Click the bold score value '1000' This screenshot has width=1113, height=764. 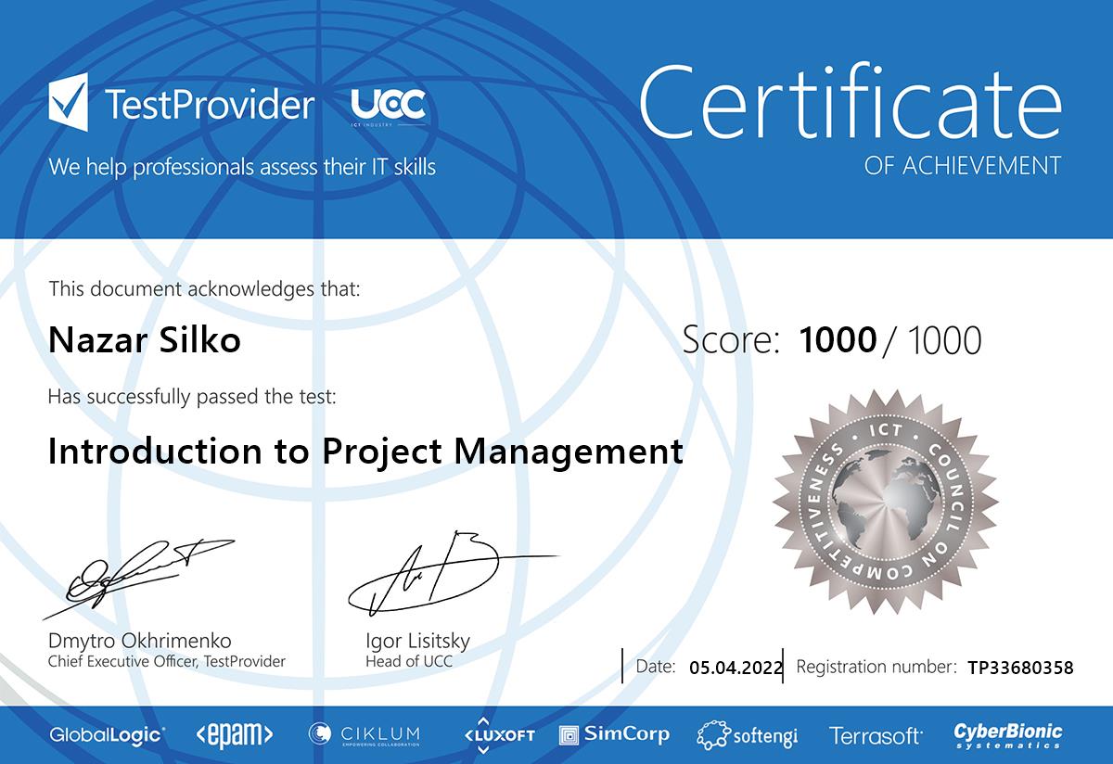[838, 340]
